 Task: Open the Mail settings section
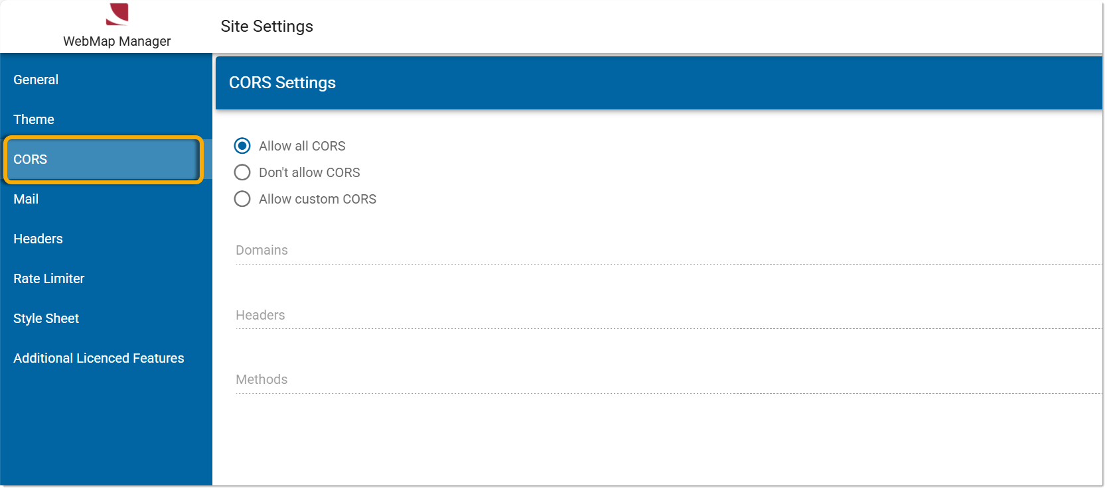(x=106, y=199)
